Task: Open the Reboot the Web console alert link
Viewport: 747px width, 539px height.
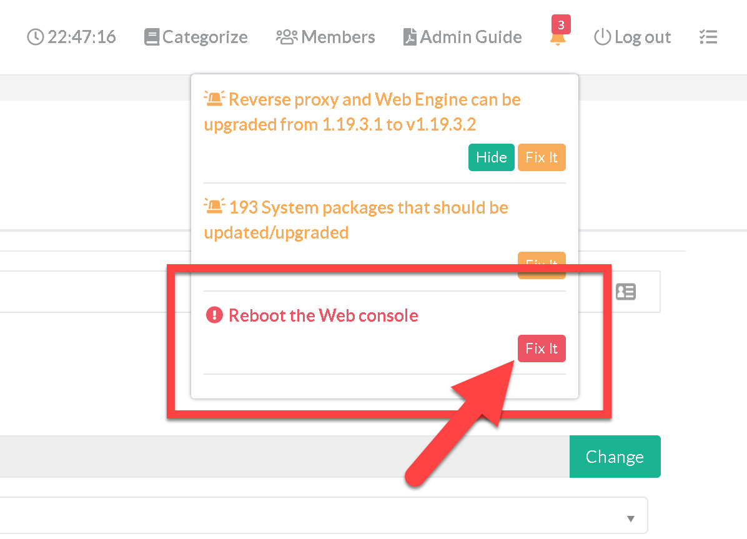Action: (x=324, y=315)
